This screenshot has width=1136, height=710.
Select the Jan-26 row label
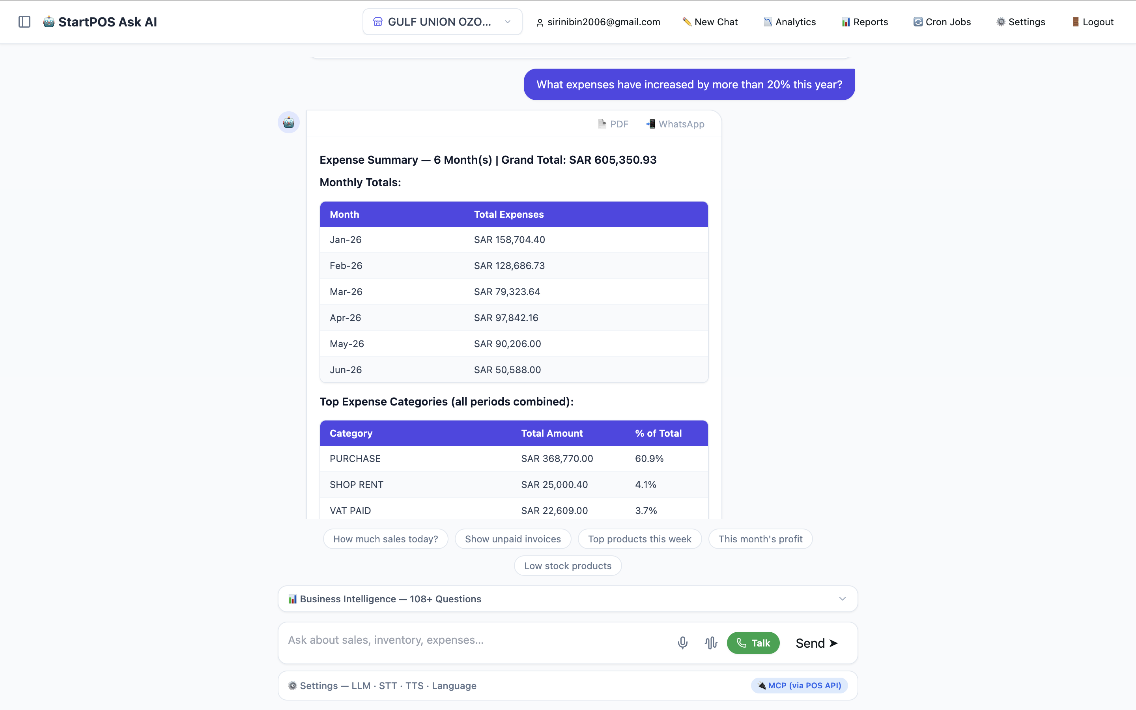(346, 240)
